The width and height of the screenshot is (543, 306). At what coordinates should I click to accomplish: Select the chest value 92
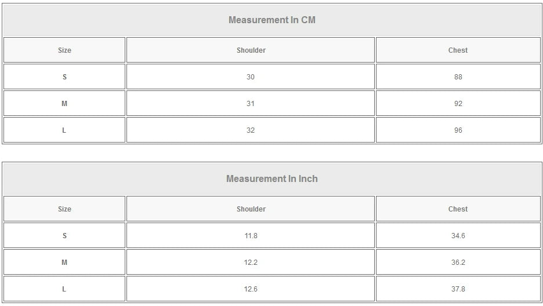458,104
